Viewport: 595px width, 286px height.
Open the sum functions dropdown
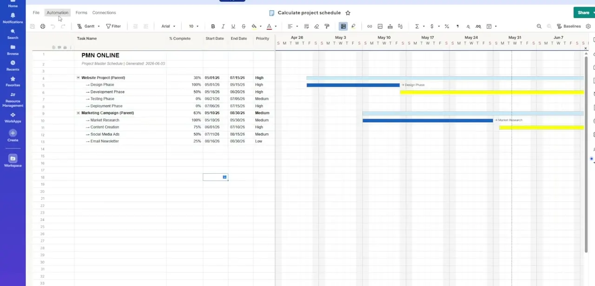pyautogui.click(x=419, y=26)
